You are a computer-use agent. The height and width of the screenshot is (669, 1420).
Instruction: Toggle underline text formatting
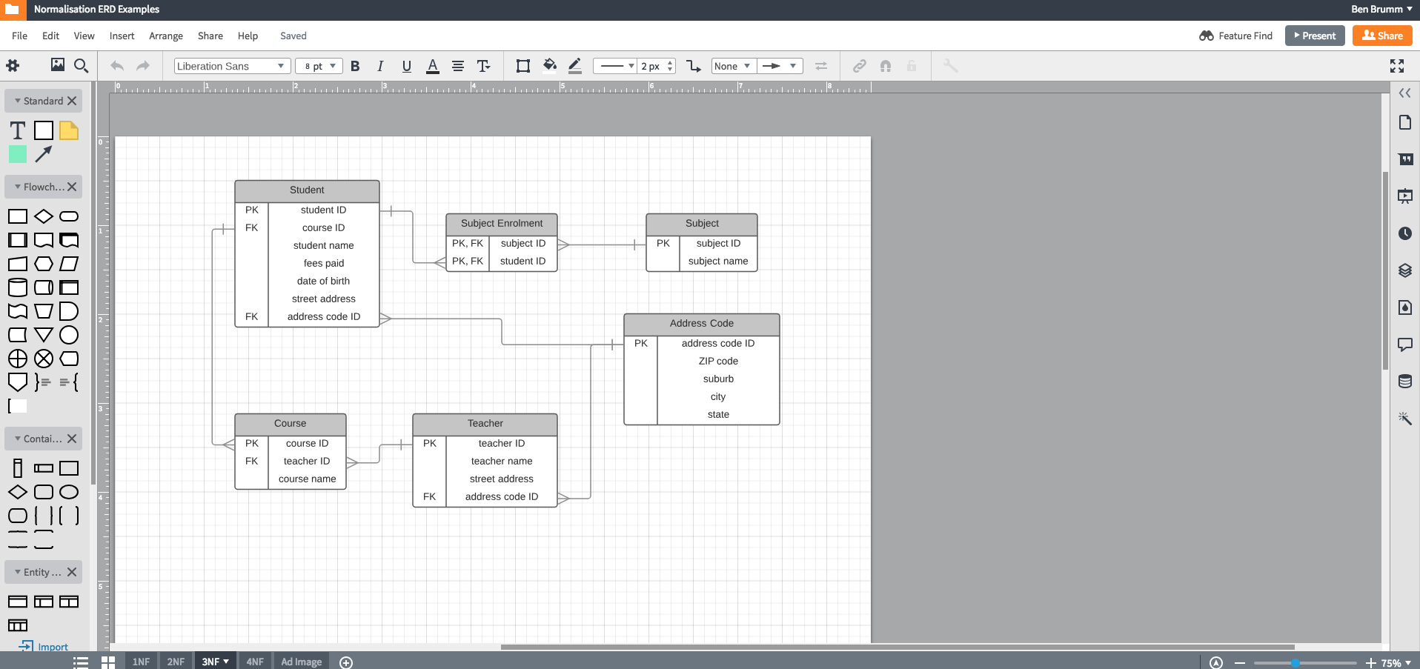point(406,66)
